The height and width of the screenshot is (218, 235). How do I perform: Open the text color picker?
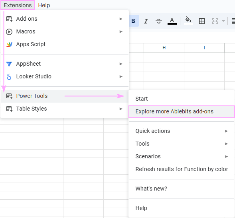pos(172,21)
